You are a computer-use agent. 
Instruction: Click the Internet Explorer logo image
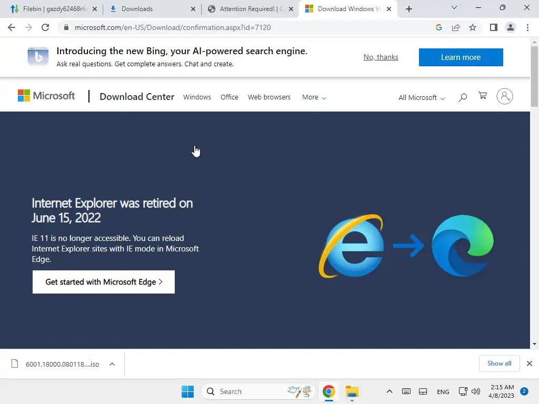(x=352, y=246)
